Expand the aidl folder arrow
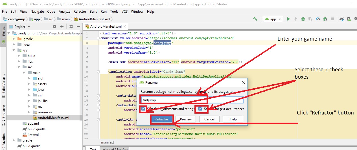 (29, 78)
